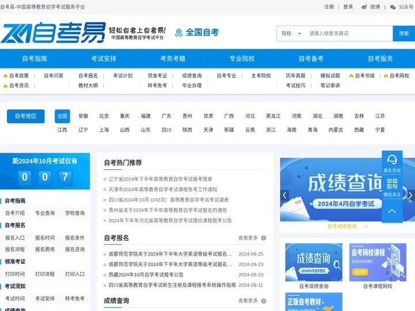Click the 注册 link
Viewport: 415px width, 311px height.
click(x=329, y=7)
